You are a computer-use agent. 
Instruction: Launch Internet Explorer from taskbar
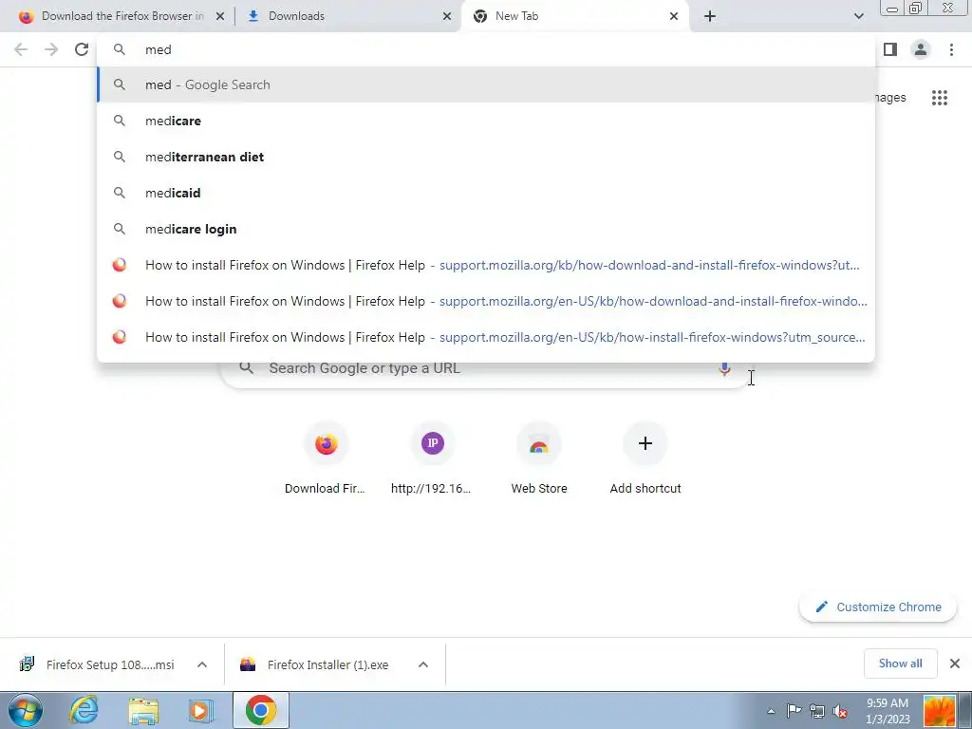[84, 710]
